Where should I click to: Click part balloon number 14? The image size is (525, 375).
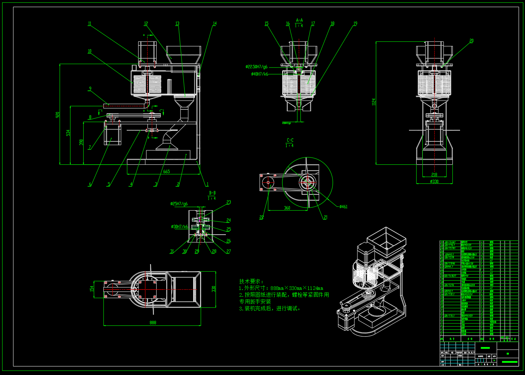[215, 24]
